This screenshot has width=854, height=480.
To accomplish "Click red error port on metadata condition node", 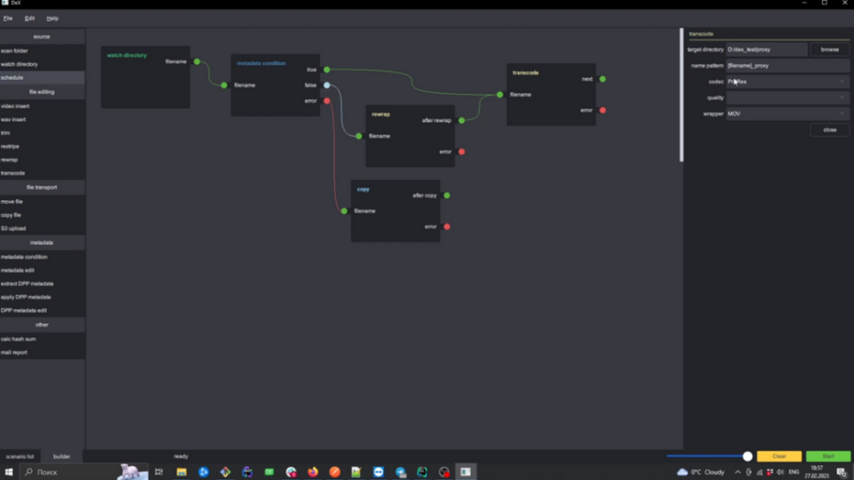I will [327, 101].
